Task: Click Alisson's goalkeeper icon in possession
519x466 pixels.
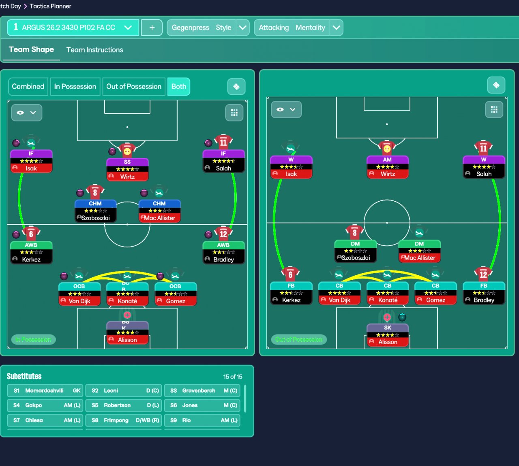Action: click(127, 315)
